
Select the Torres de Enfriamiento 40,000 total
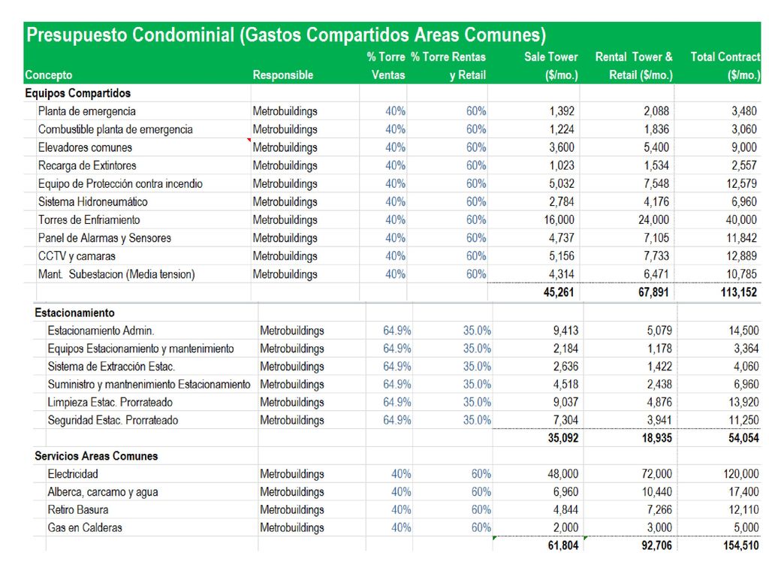(x=741, y=220)
